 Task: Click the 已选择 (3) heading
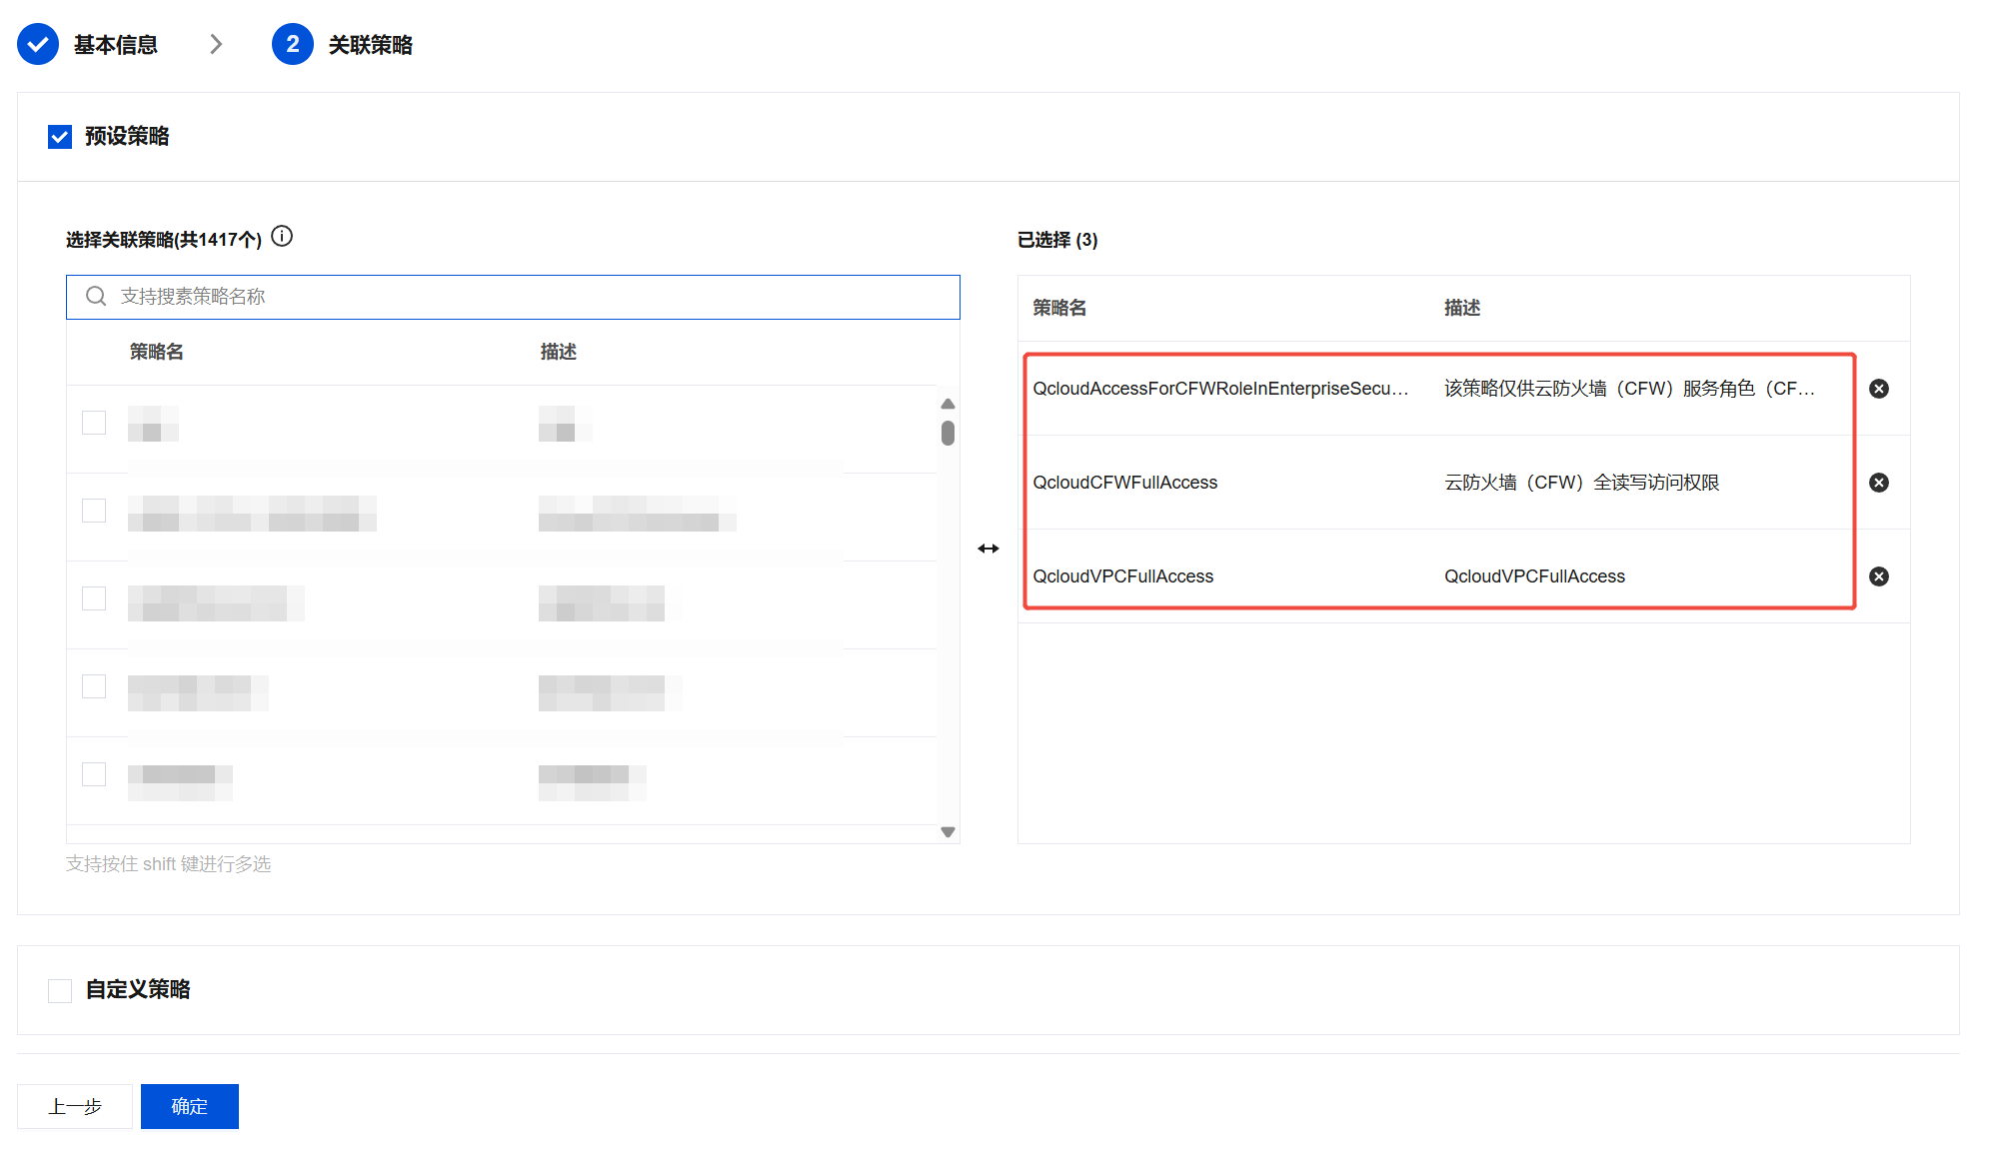[x=1057, y=240]
